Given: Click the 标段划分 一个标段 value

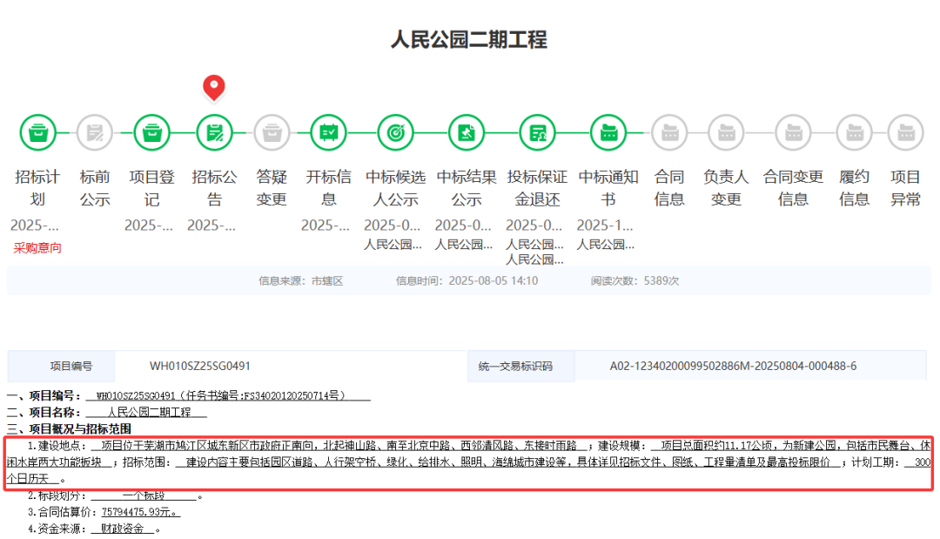Looking at the screenshot, I should [x=144, y=495].
